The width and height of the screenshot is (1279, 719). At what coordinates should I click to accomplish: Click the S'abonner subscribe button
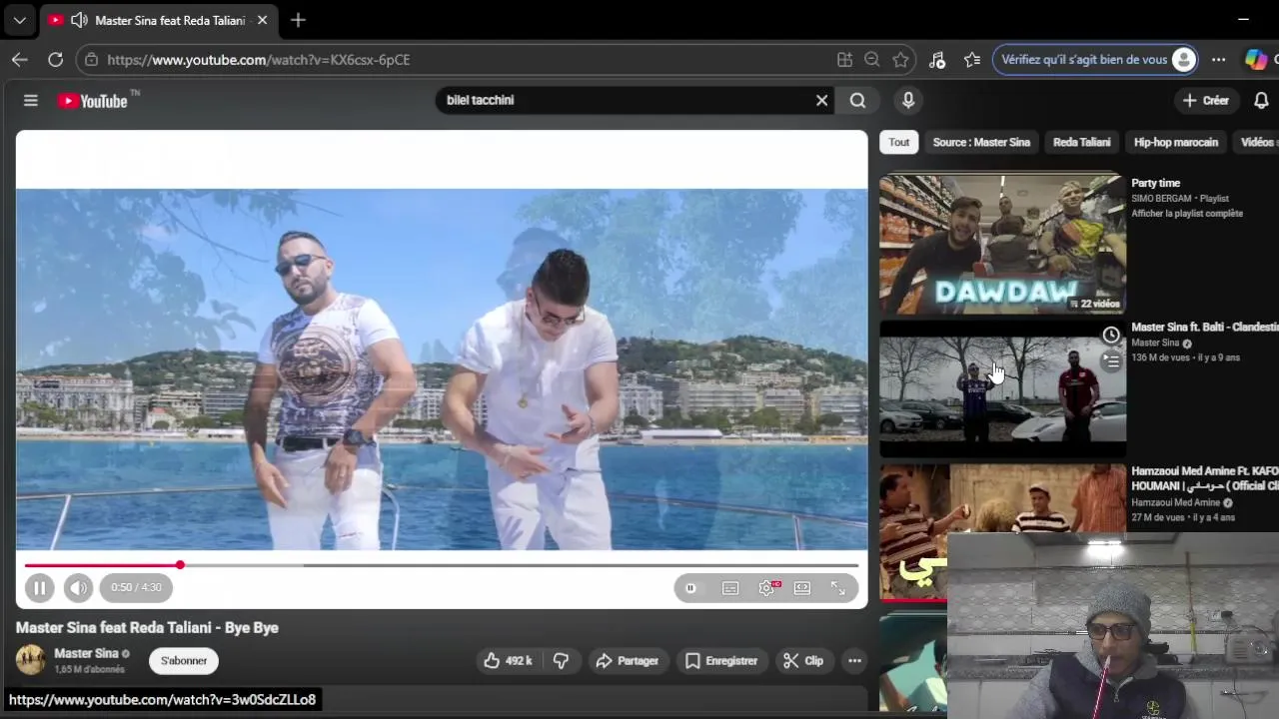pos(184,660)
